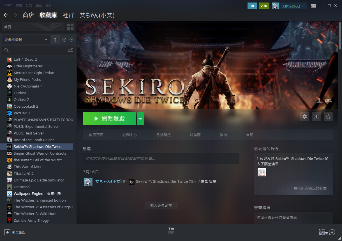Open the green notifications envelope

(264, 6)
